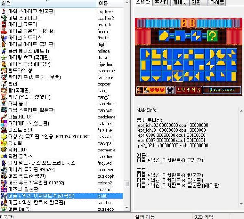Select 팩매니아 row text
This screenshot has width=244, height=219.
coord(17,150)
